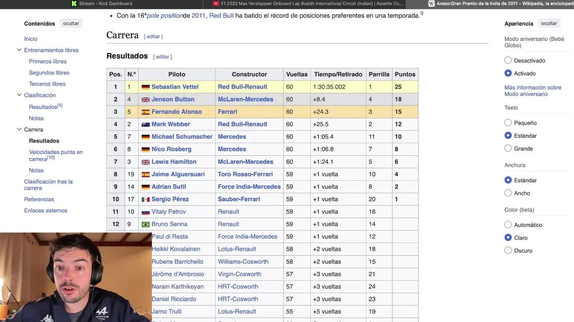Viewport: 574px width, 322px height.
Task: Select Automático color mode
Action: point(508,225)
